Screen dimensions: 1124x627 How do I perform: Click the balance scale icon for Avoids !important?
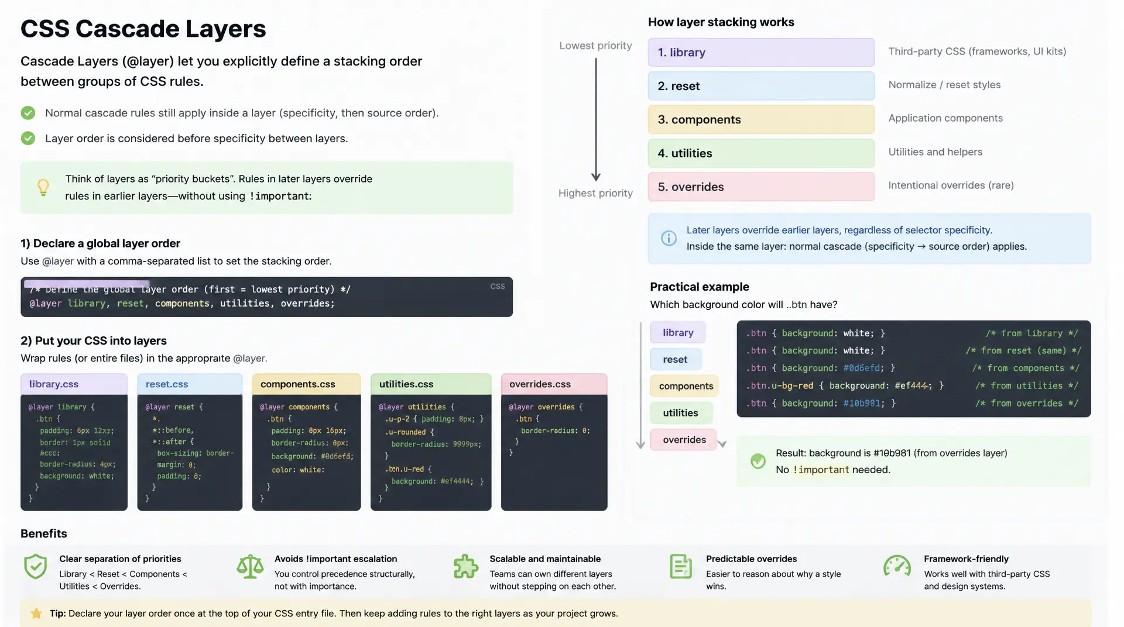(250, 567)
